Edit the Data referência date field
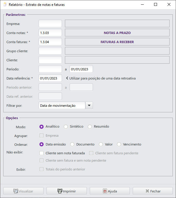Screen dimensions: 176x198 pos(50,78)
